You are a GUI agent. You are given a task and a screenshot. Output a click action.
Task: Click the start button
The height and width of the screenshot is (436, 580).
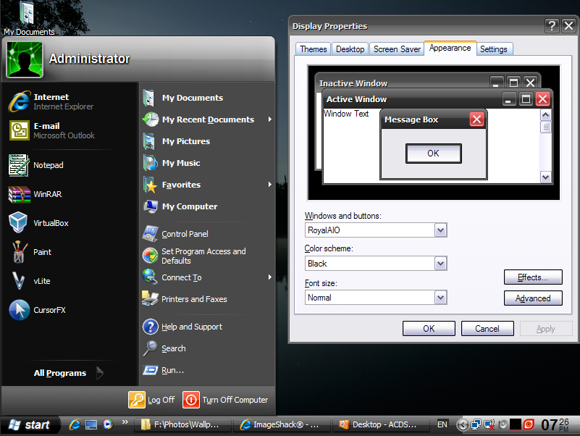[x=30, y=424]
